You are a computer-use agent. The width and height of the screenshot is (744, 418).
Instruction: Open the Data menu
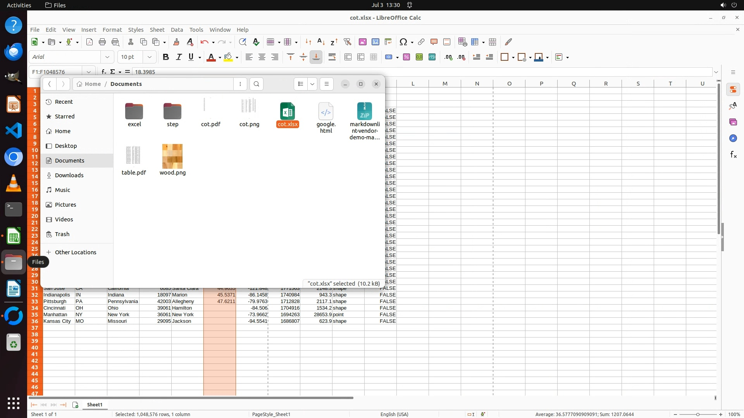pos(177,30)
